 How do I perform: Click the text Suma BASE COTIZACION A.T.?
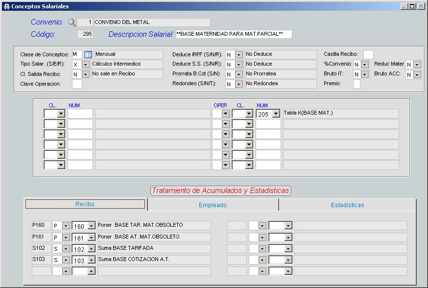click(134, 259)
